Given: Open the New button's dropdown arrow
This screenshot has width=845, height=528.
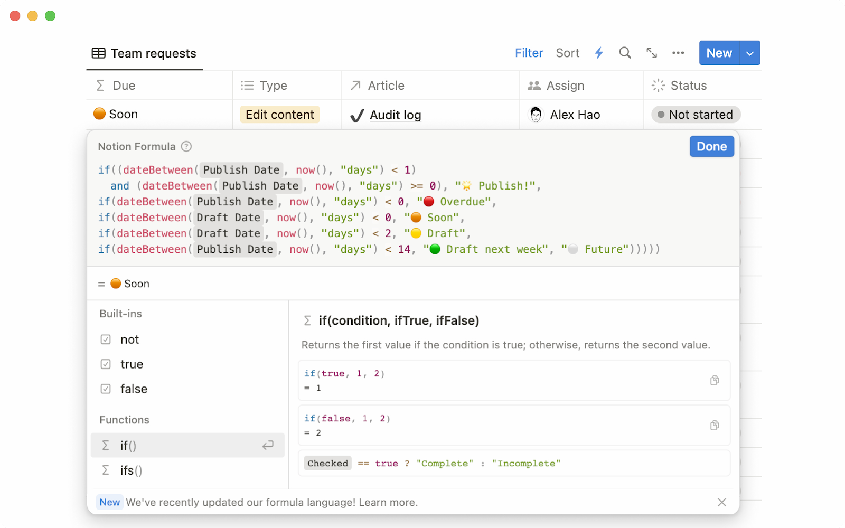Looking at the screenshot, I should point(749,53).
